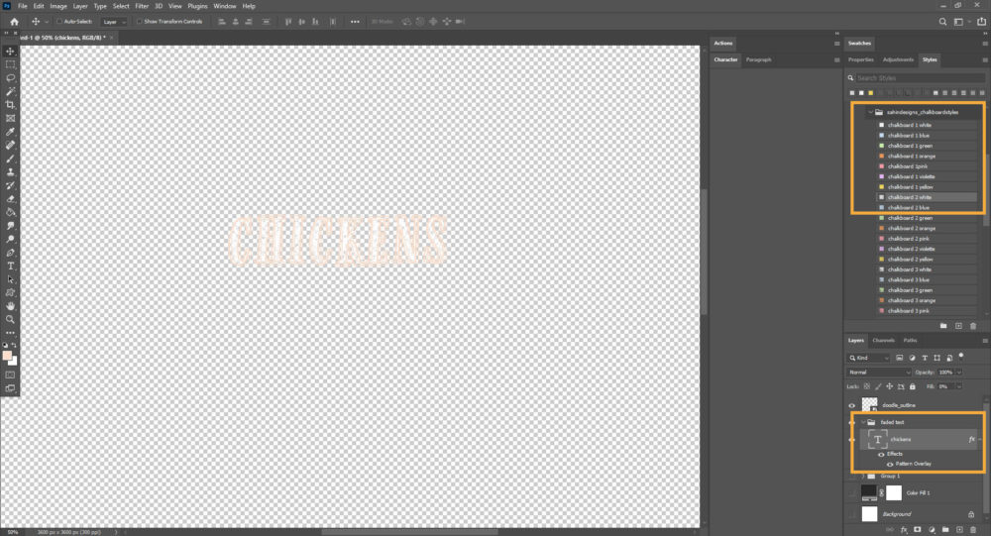Image resolution: width=991 pixels, height=536 pixels.
Task: Select the Crop tool
Action: [x=11, y=104]
